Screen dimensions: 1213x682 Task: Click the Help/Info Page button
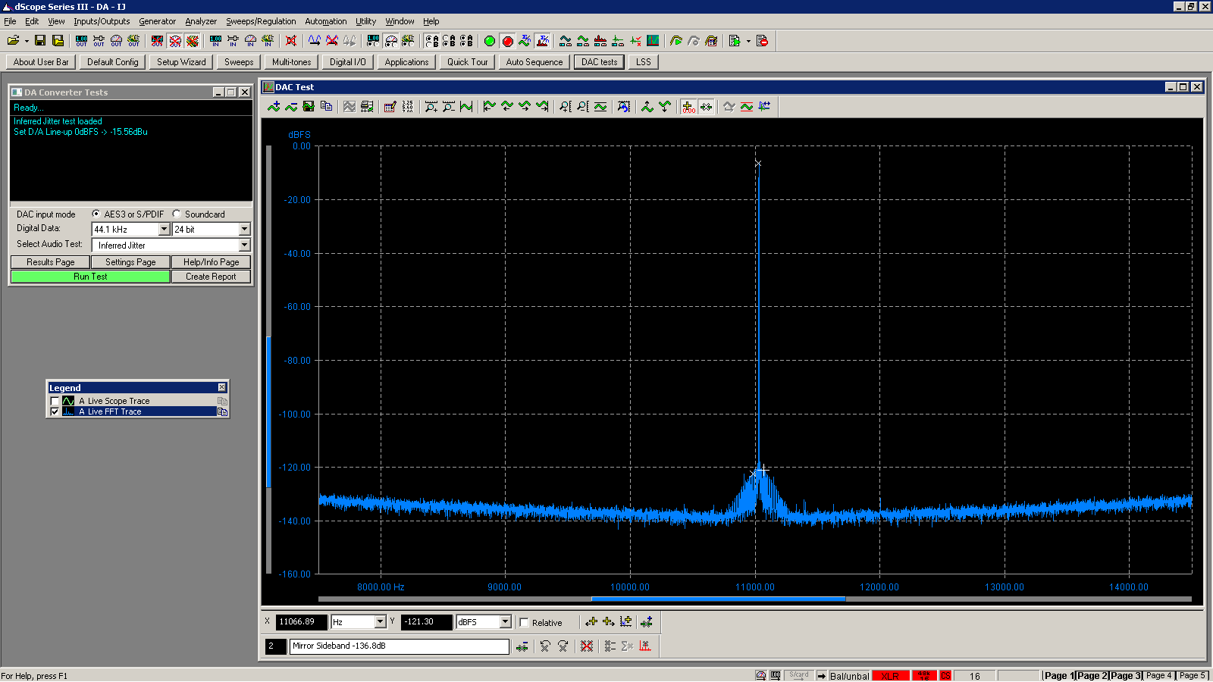211,262
